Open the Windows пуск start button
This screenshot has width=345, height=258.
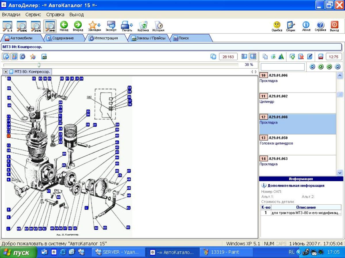point(19,253)
